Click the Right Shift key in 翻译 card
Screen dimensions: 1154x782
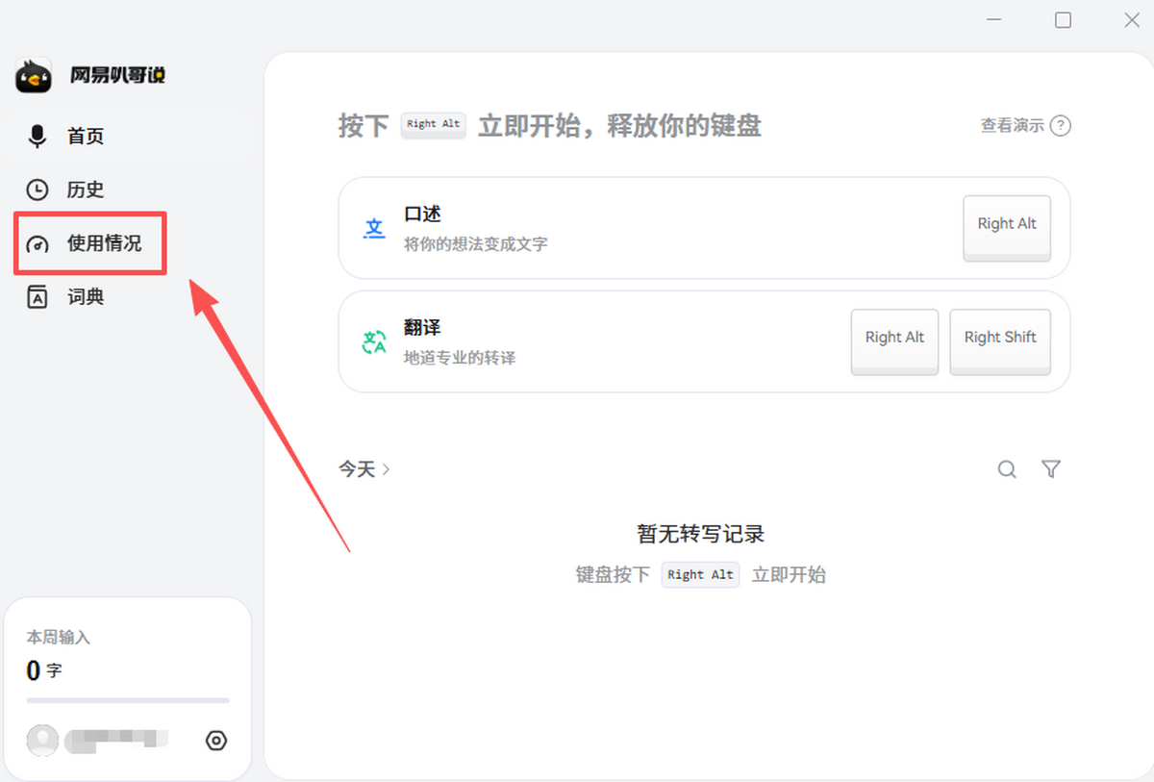(x=1000, y=342)
